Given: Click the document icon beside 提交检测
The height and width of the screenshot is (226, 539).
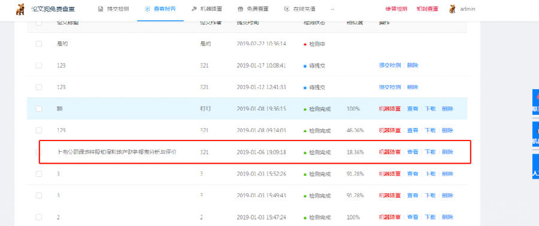Looking at the screenshot, I should point(101,9).
